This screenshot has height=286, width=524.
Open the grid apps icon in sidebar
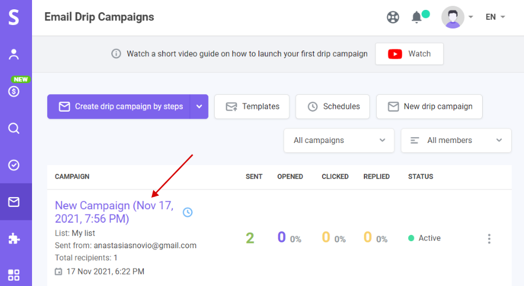(x=14, y=275)
